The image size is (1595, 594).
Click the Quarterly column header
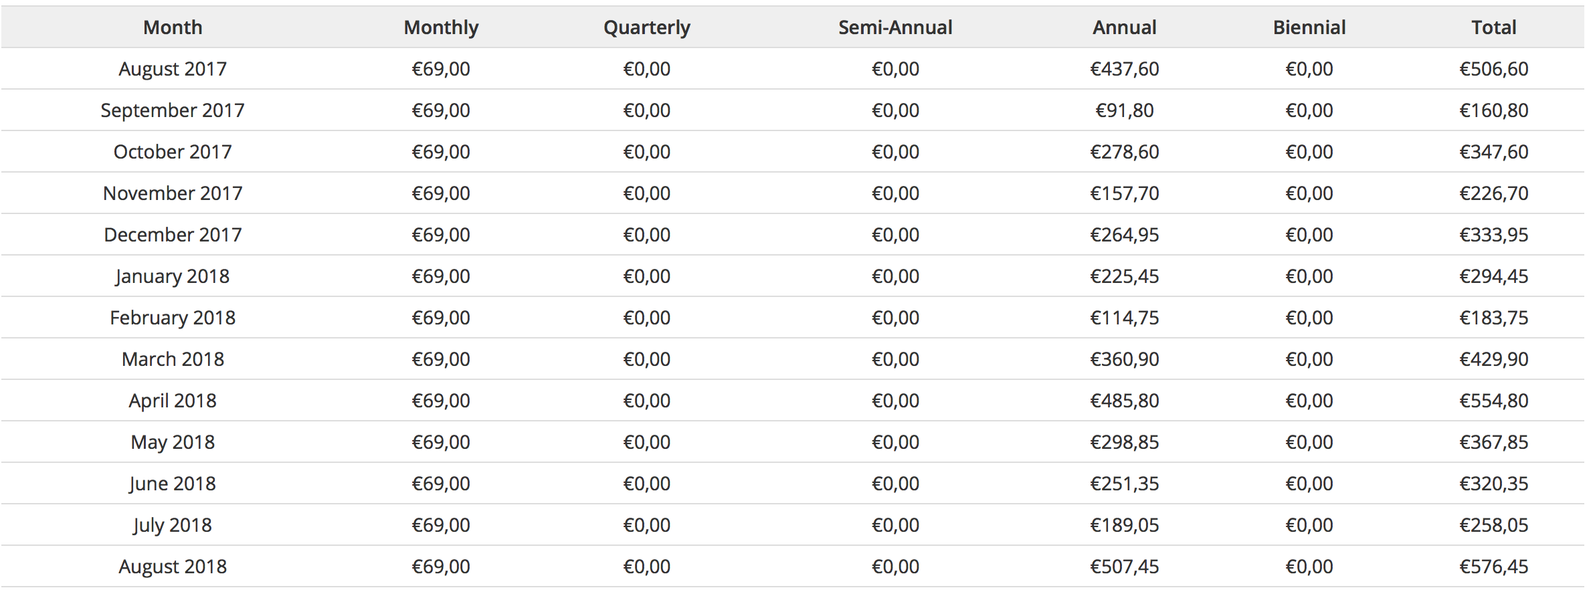647,27
